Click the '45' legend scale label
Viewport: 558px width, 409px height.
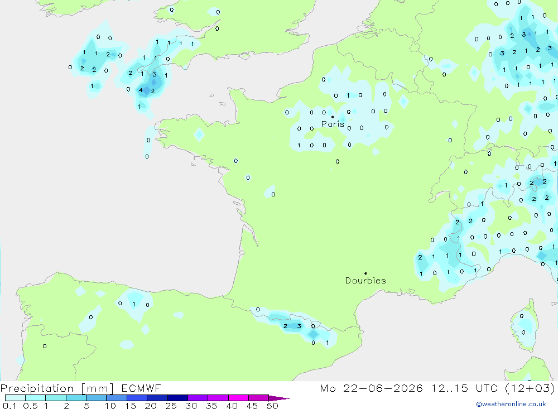[252, 406]
